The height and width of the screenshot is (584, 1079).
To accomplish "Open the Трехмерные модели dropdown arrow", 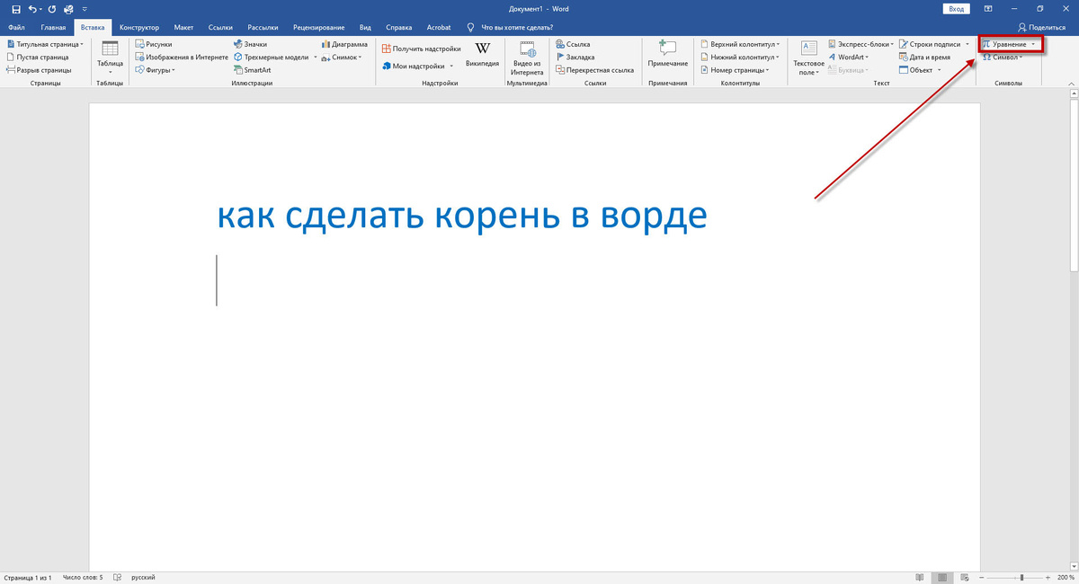I will click(316, 57).
